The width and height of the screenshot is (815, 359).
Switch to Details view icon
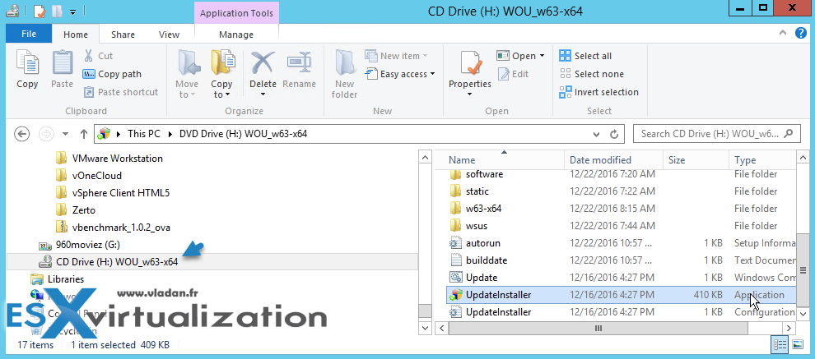pyautogui.click(x=780, y=344)
